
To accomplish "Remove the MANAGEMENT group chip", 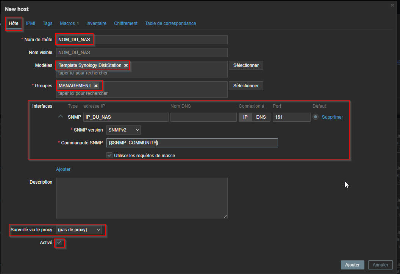I will click(96, 85).
